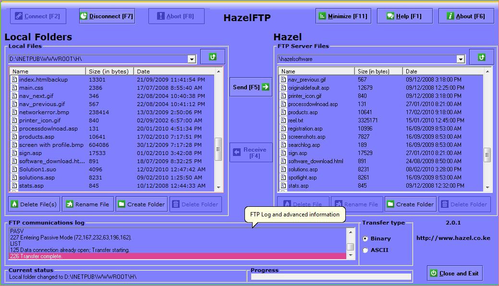This screenshot has width=499, height=286.
Task: Click the FTP server files scrollbar thumb
Action: pos(487,155)
